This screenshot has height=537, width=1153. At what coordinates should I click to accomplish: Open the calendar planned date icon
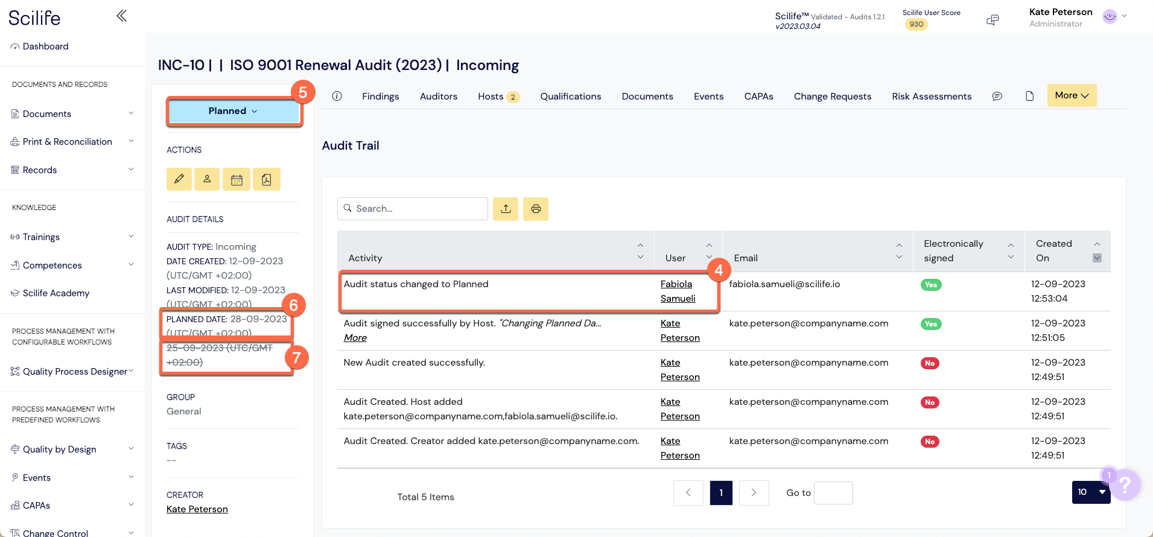pyautogui.click(x=237, y=179)
